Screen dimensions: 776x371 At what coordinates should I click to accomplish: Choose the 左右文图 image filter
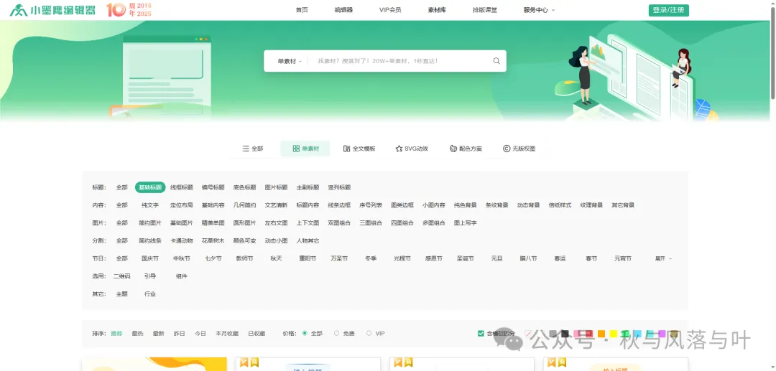tap(276, 222)
